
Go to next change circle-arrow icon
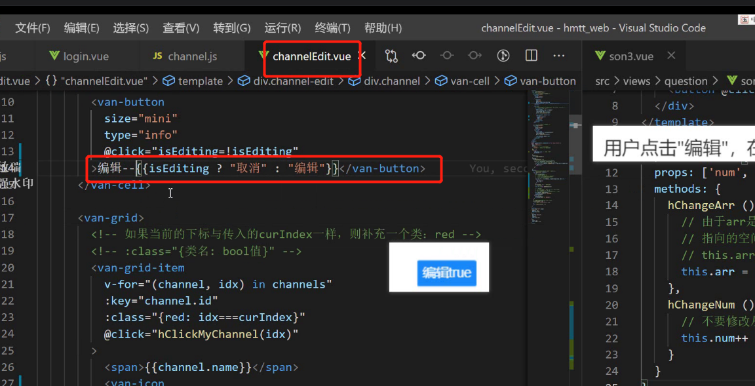474,56
